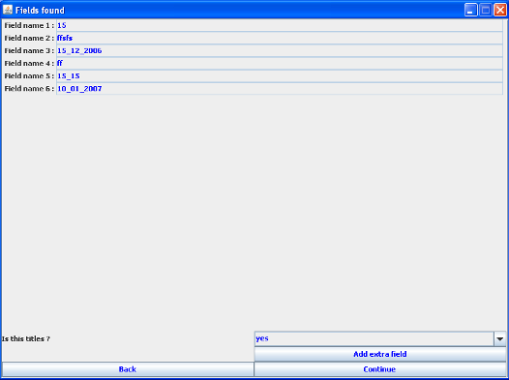Click the Field name 4 input with ff
509x380 pixels.
click(x=280, y=63)
